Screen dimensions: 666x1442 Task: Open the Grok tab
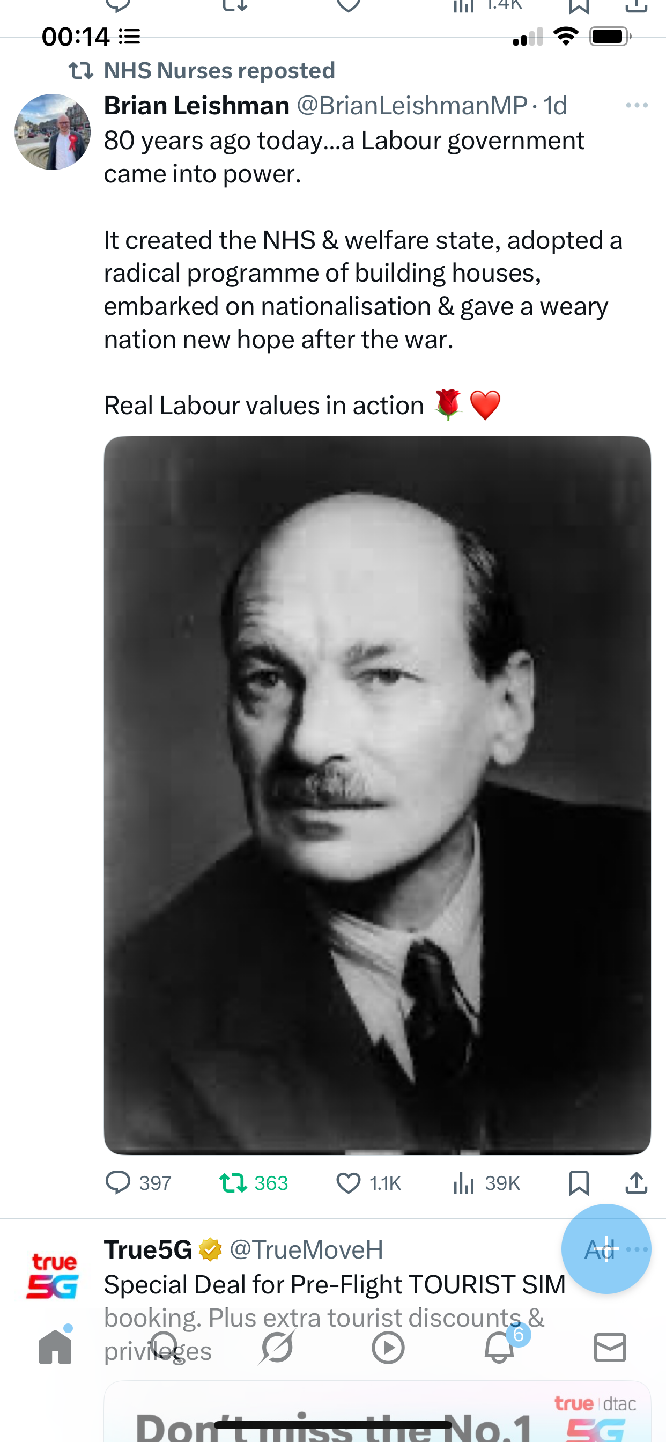coord(277,1347)
